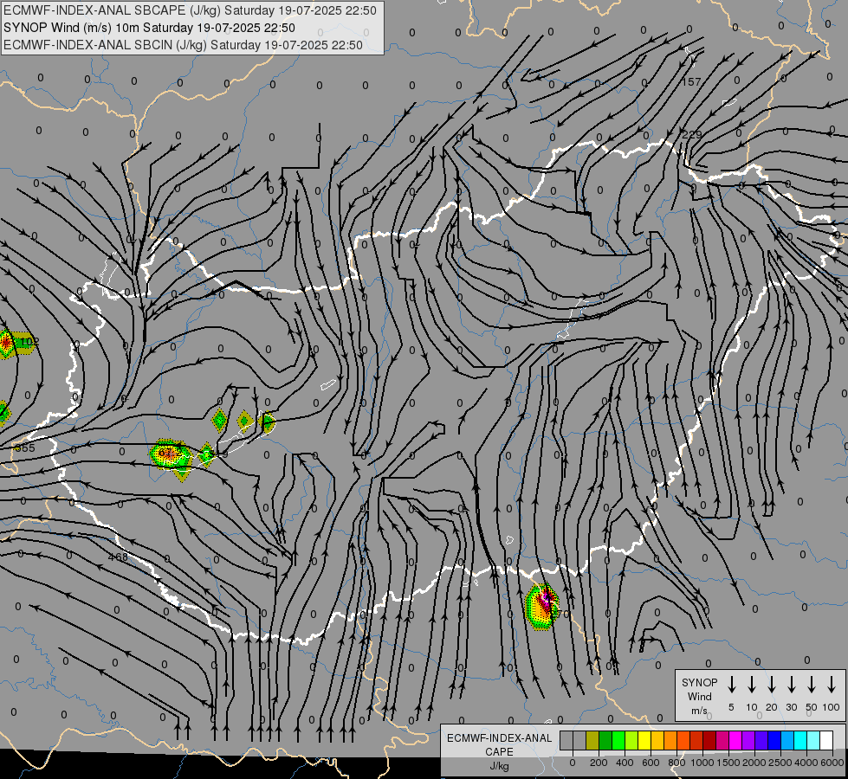Click the '2000' tick label on the CAPE scale

tap(754, 763)
